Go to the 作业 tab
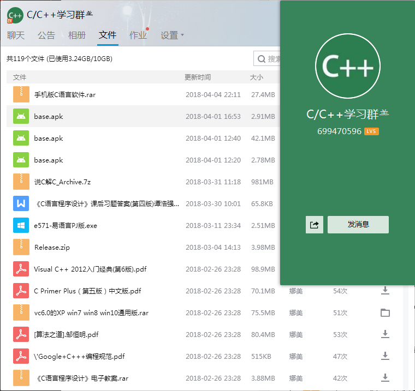Image resolution: width=415 pixels, height=391 pixels. [138, 35]
